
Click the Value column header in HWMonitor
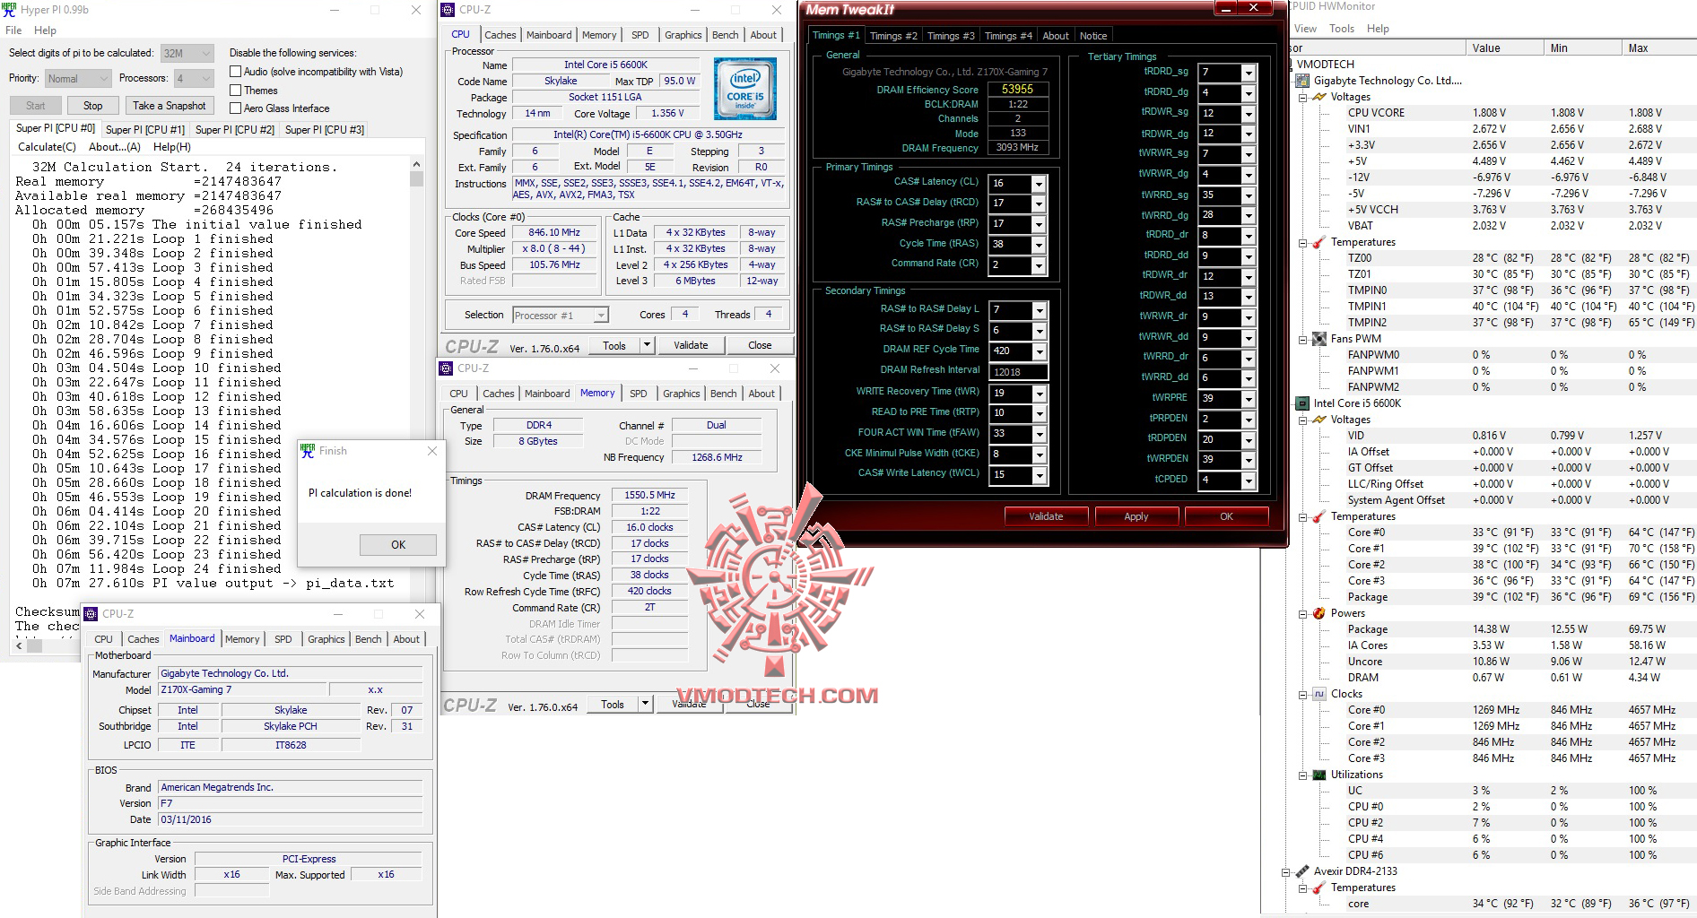pos(1503,48)
